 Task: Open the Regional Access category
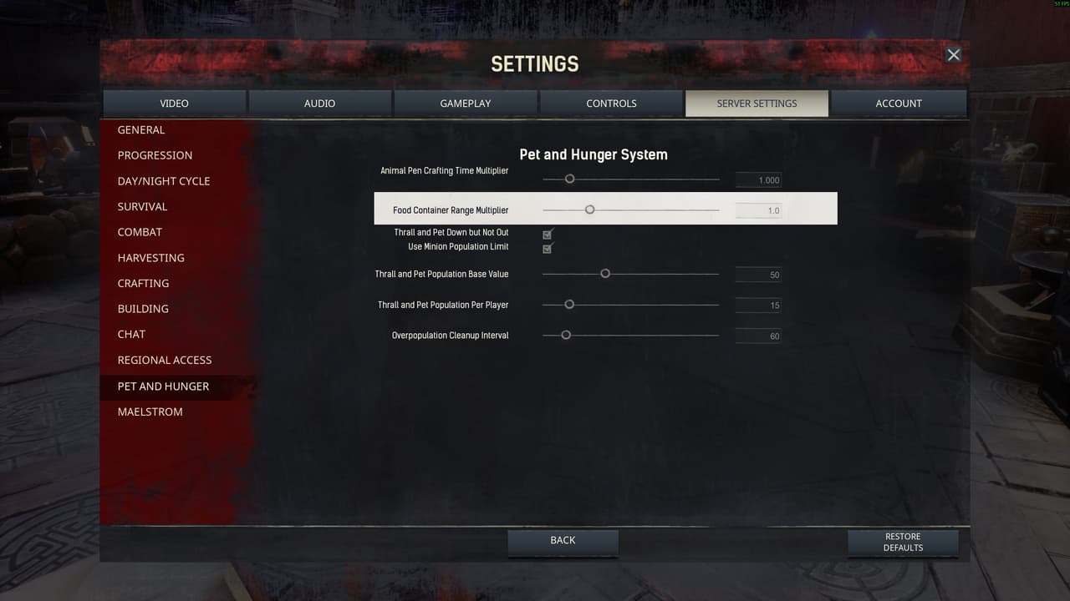click(x=165, y=360)
